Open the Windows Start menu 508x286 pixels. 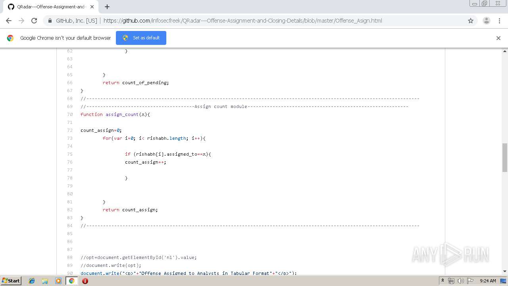click(11, 280)
